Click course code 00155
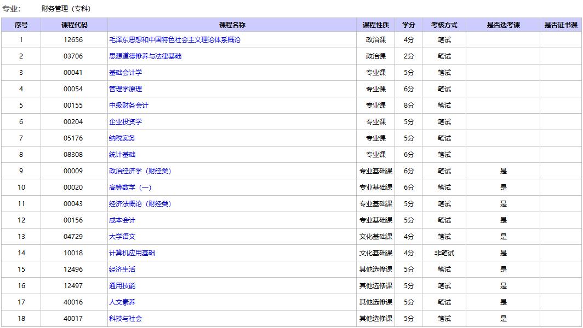The image size is (583, 328). (73, 106)
